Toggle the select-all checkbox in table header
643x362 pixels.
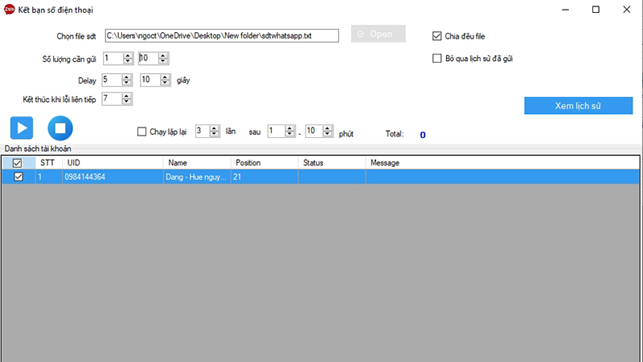(18, 163)
